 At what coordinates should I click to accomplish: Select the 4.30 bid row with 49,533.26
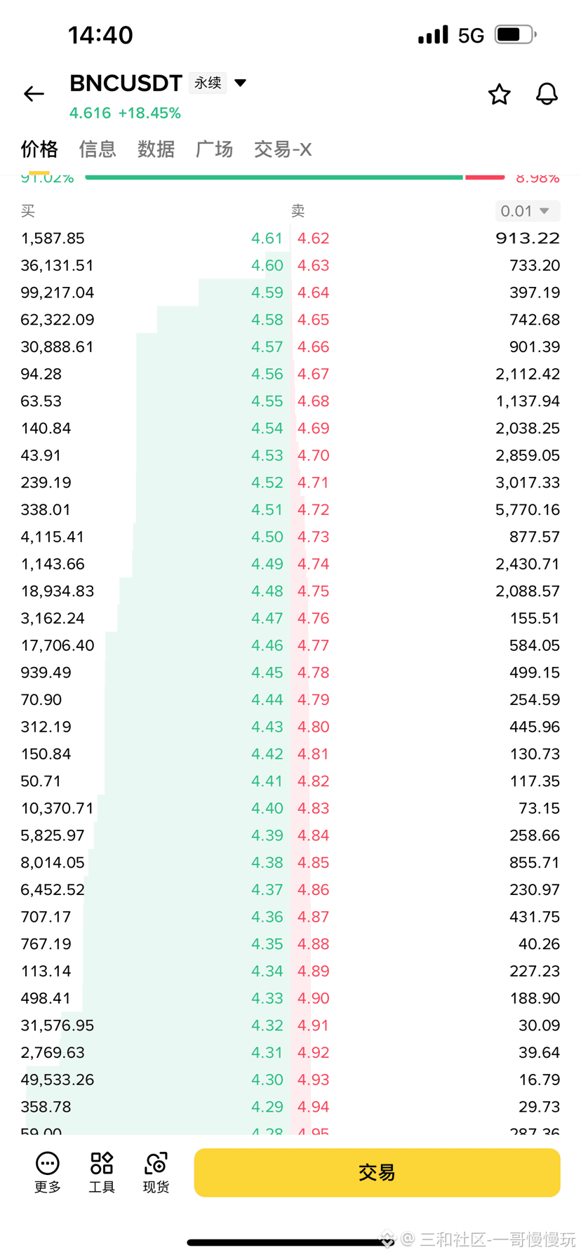click(x=152, y=1080)
